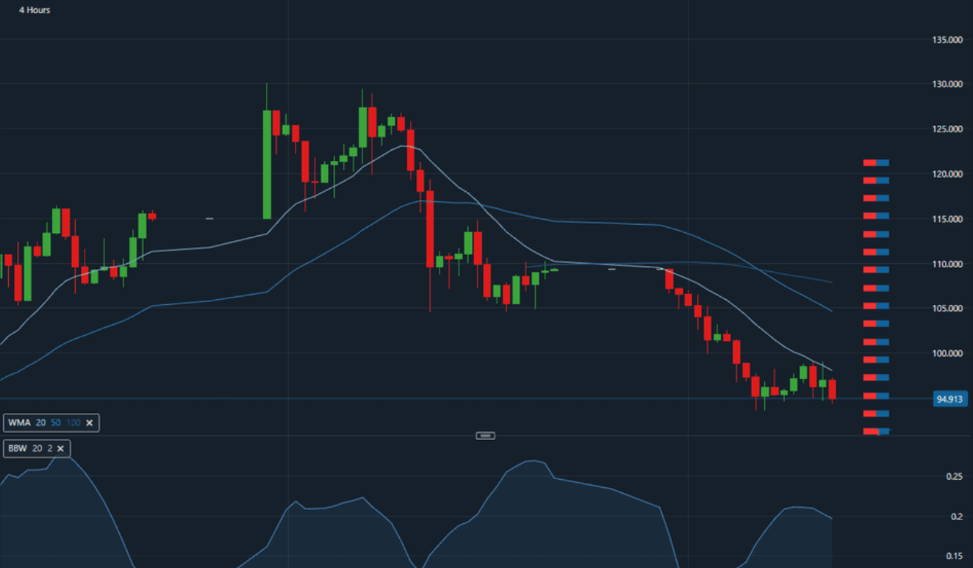Viewport: 973px width, 568px height.
Task: Remove the BBW indicator with its X
Action: (x=61, y=448)
